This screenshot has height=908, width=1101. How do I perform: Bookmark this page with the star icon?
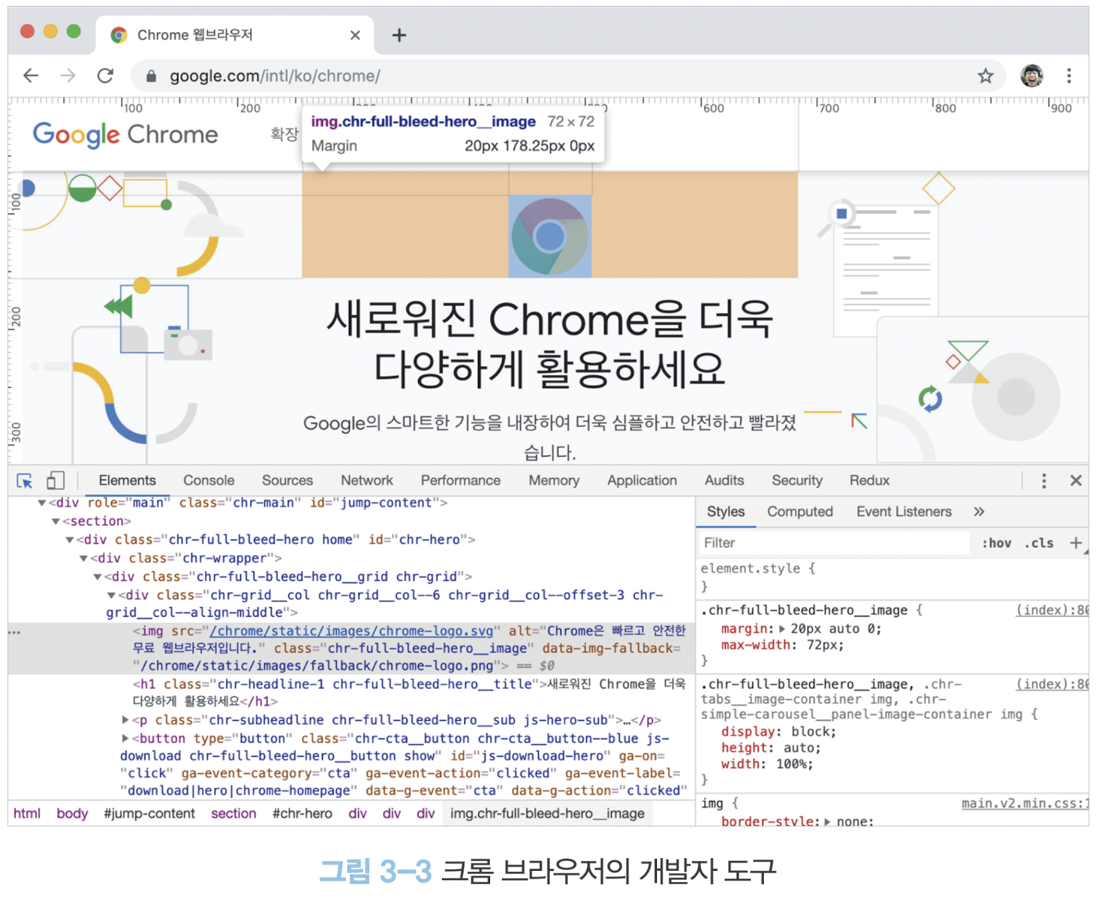[x=985, y=76]
